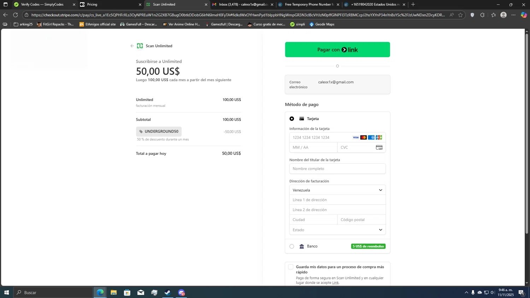Image resolution: width=530 pixels, height=298 pixels.
Task: Show hidden system tray icons
Action: [x=466, y=292]
